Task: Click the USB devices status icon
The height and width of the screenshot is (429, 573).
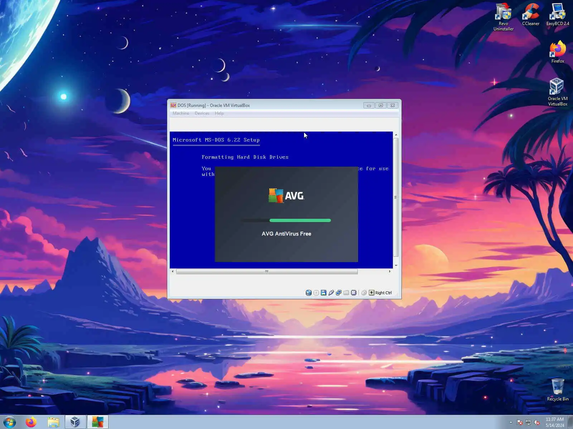Action: point(331,293)
